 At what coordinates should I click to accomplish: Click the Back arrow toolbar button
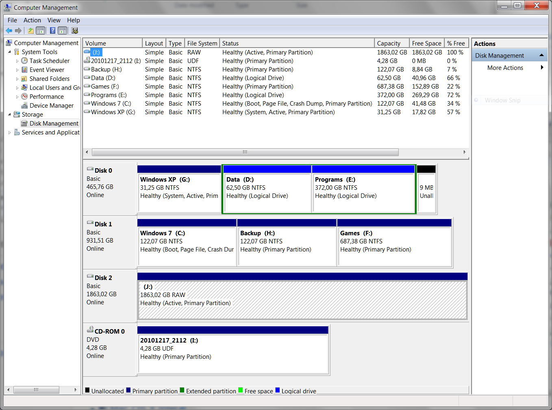[9, 30]
